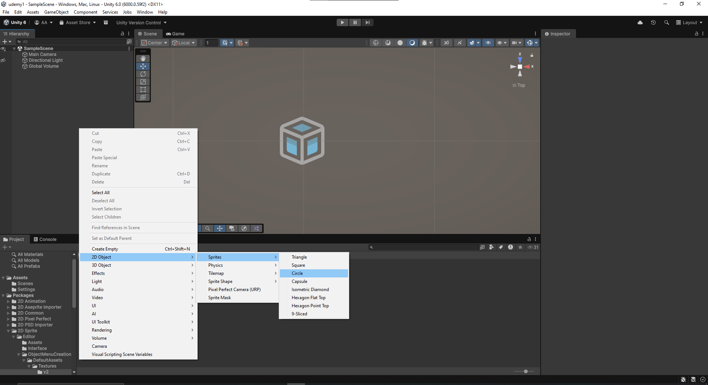
Task: Select the Rotate tool
Action: pos(143,74)
